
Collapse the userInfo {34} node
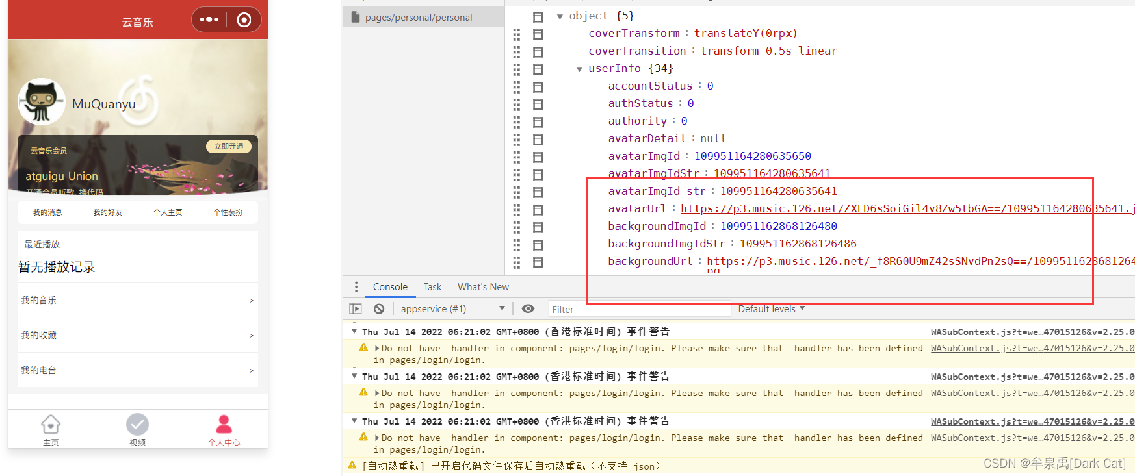(579, 69)
